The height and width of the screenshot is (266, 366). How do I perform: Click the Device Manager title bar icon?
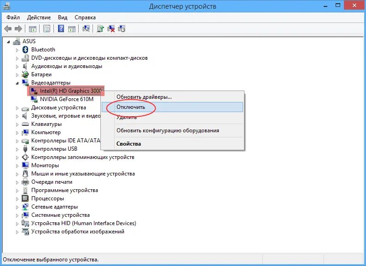pyautogui.click(x=6, y=6)
